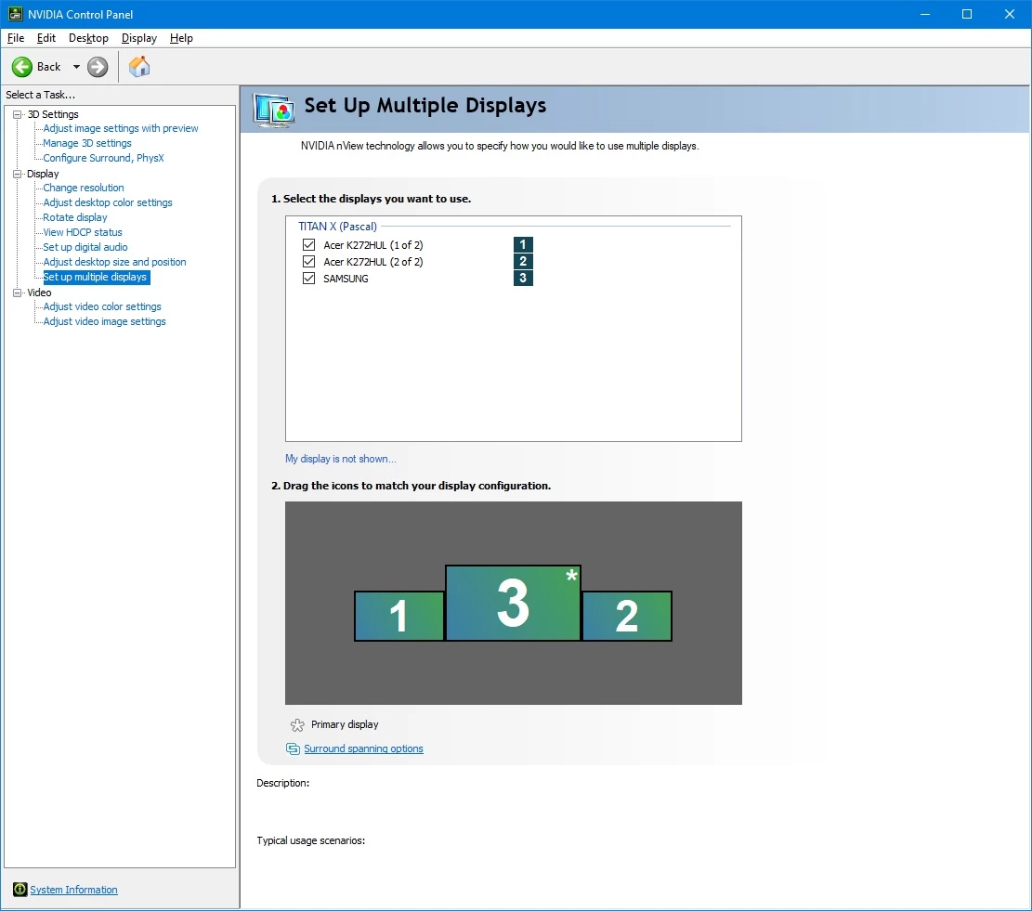The width and height of the screenshot is (1032, 911).
Task: Click the Primary display star icon
Action: 297,725
